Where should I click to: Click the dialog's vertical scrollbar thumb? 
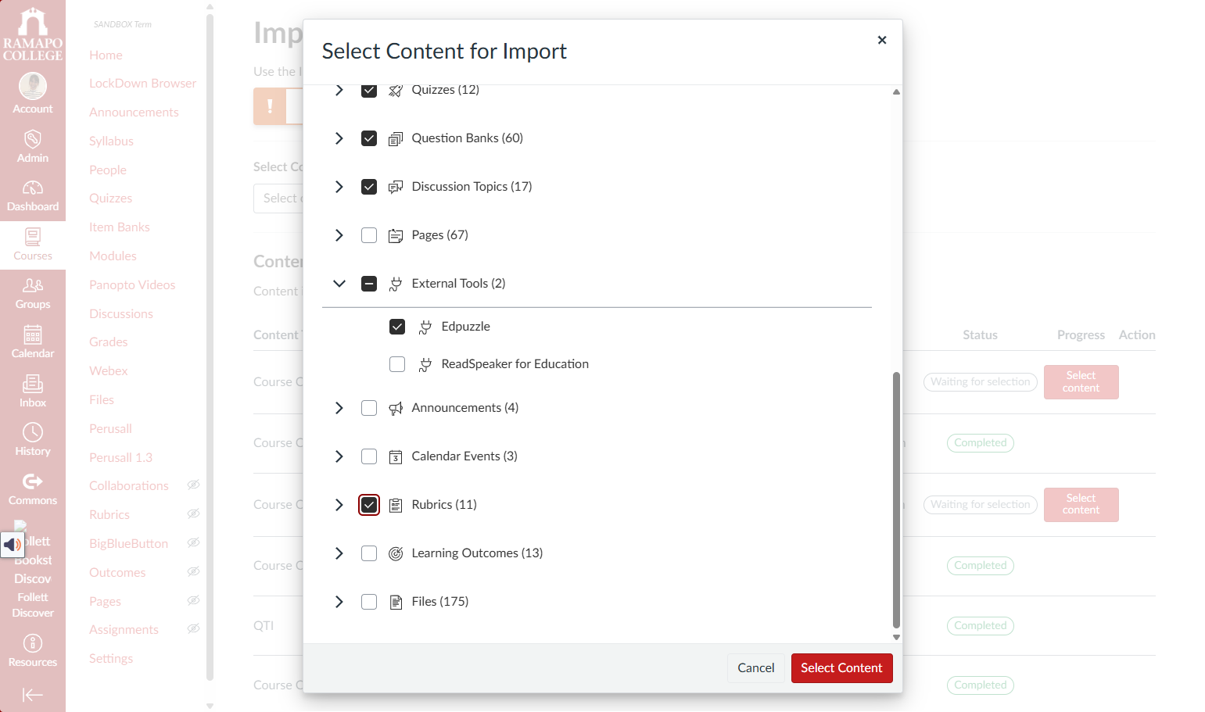[896, 500]
